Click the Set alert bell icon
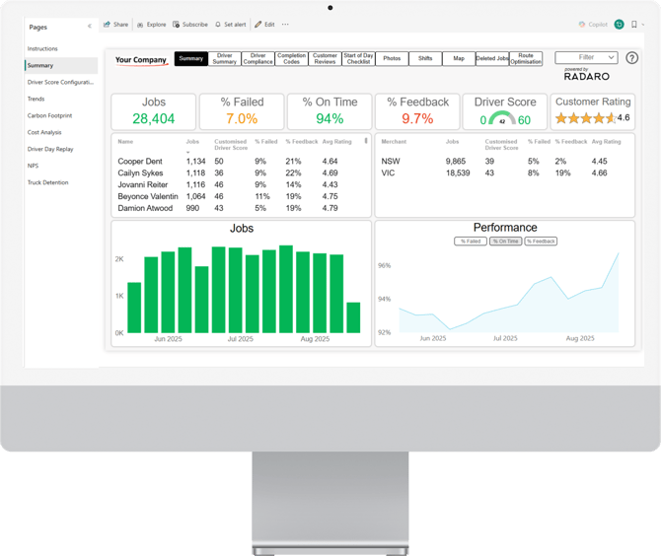This screenshot has width=661, height=556. (217, 25)
